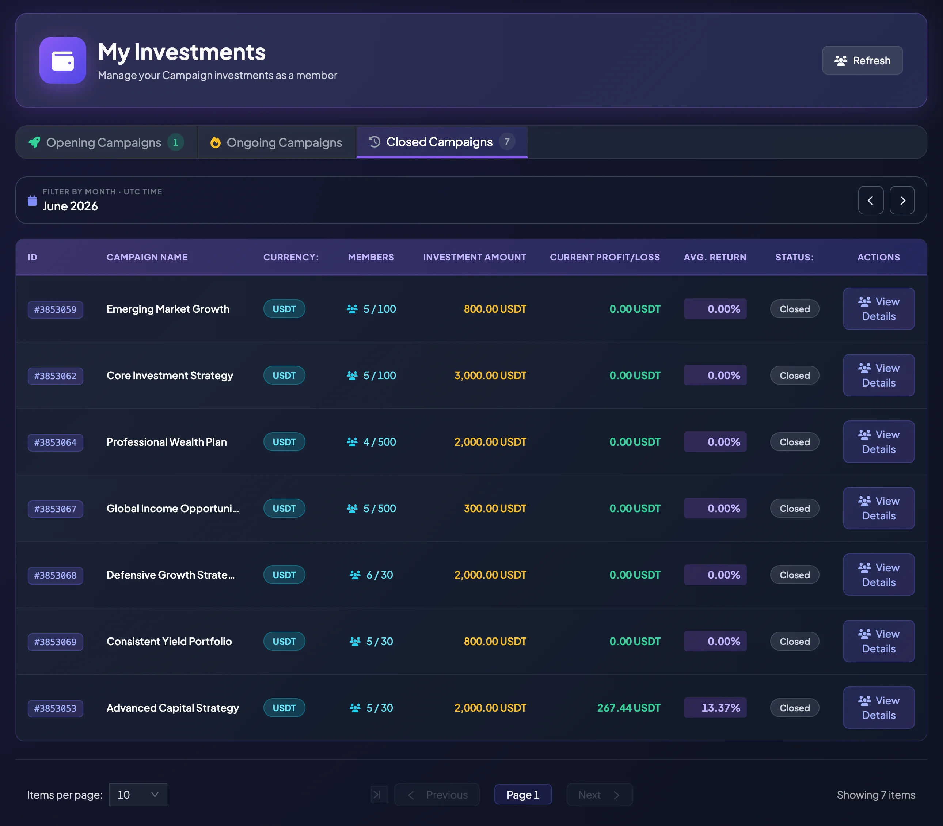Click members icon in Defensive Growth Strate… row

pos(355,575)
